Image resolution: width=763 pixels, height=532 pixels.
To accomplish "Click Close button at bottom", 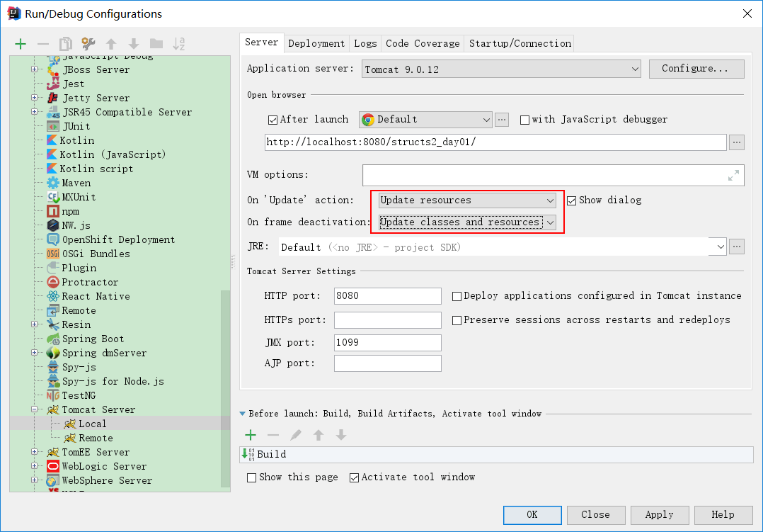I will pyautogui.click(x=596, y=514).
